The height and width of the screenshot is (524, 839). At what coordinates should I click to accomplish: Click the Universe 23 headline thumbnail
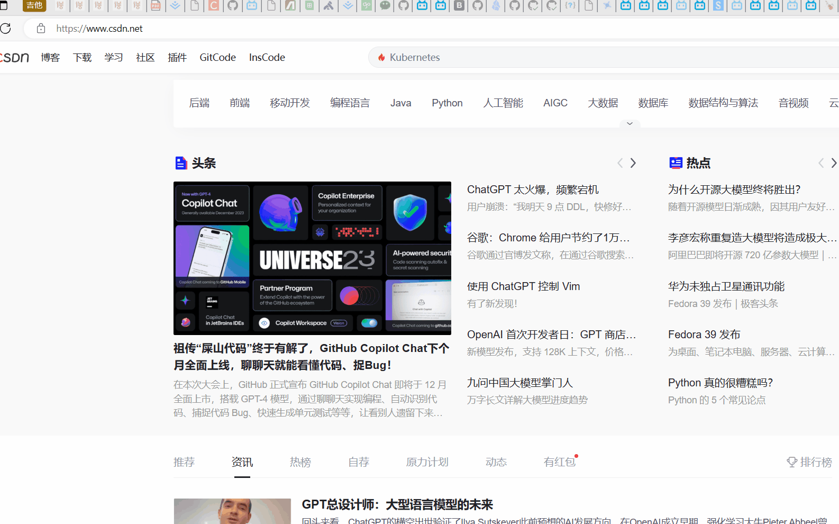pyautogui.click(x=312, y=258)
